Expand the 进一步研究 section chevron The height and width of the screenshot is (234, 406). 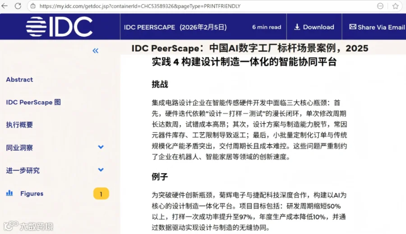pos(101,170)
